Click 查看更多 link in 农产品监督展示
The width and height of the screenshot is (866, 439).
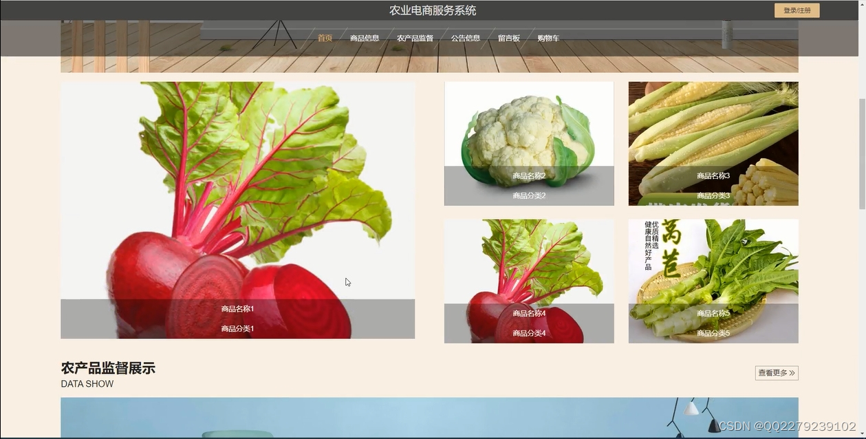click(777, 373)
